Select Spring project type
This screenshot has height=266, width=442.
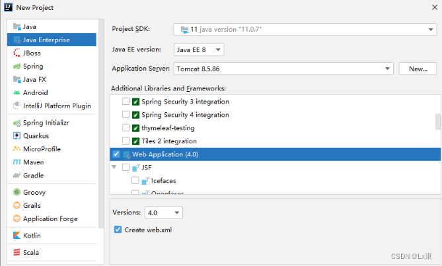(x=52, y=66)
